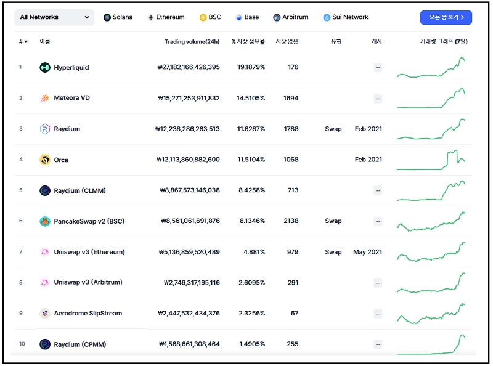Open Uniswap v3 (Arbitrum) link
Image resolution: width=493 pixels, height=366 pixels.
pos(88,282)
